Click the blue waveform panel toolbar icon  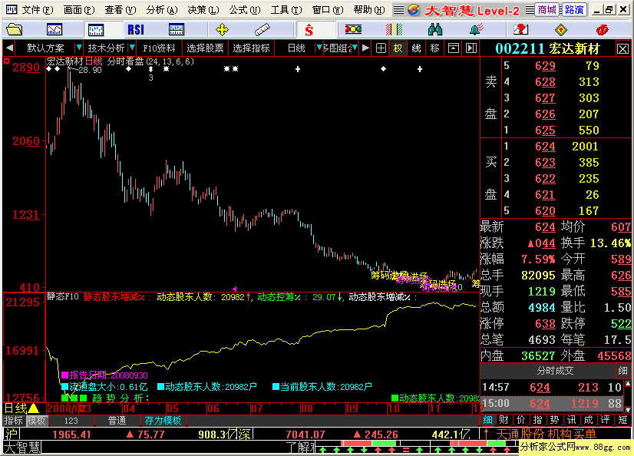pyautogui.click(x=177, y=29)
